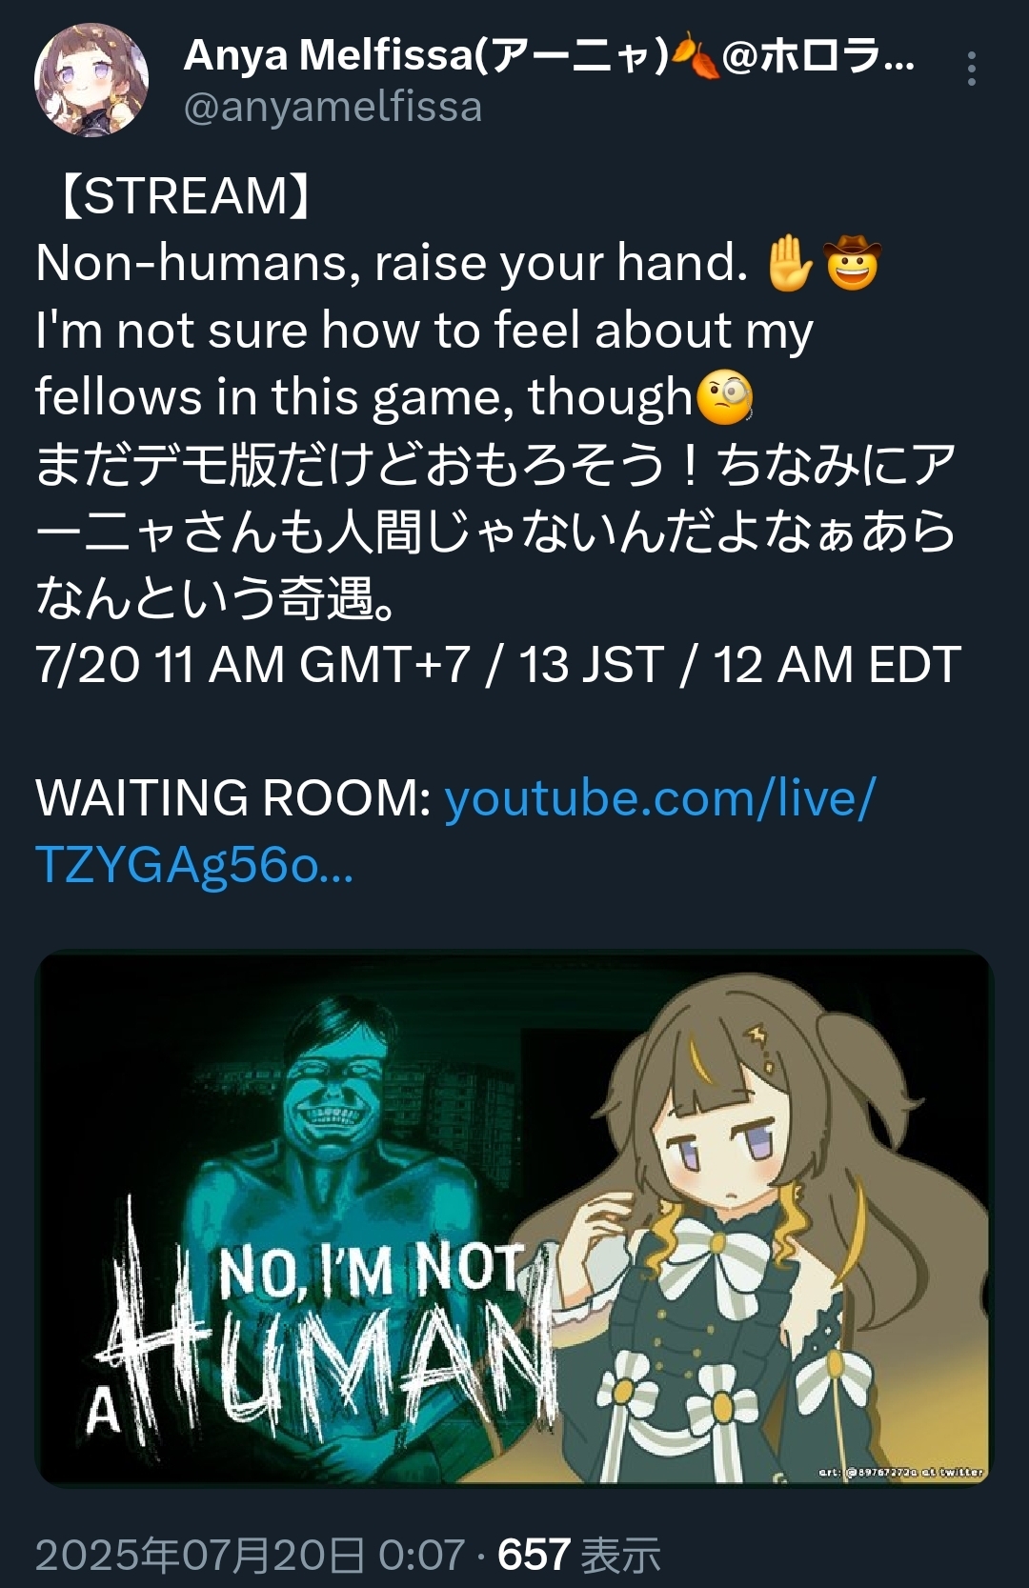
Task: Tap Anya Melfissa's profile avatar
Action: coord(91,80)
